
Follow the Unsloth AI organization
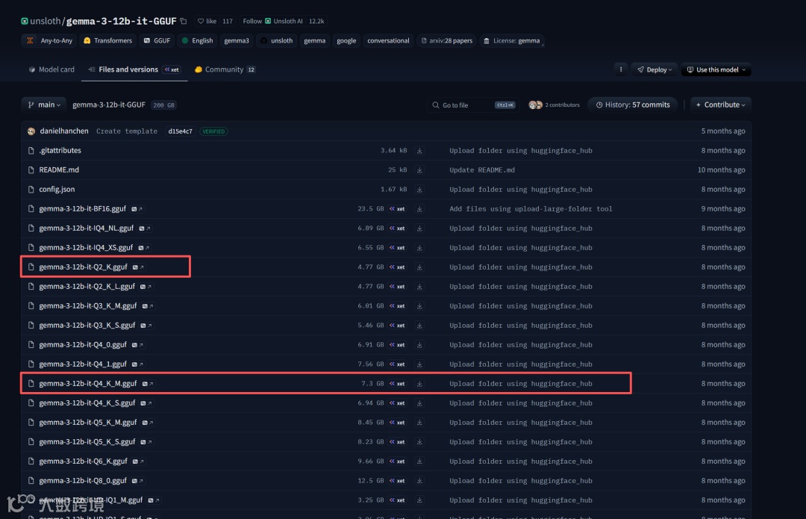tap(252, 21)
